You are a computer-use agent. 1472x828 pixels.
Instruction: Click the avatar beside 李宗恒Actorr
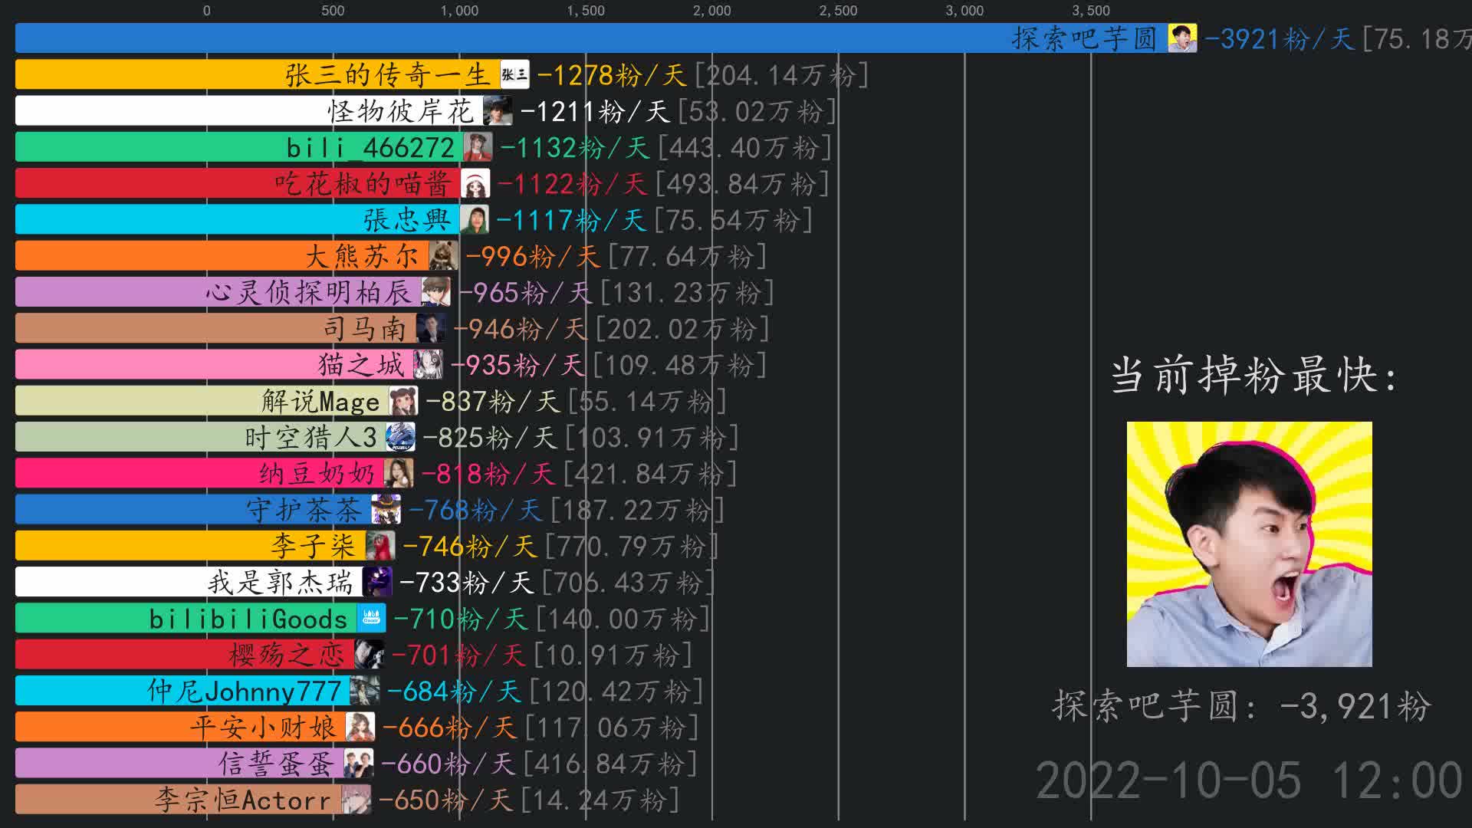[356, 800]
